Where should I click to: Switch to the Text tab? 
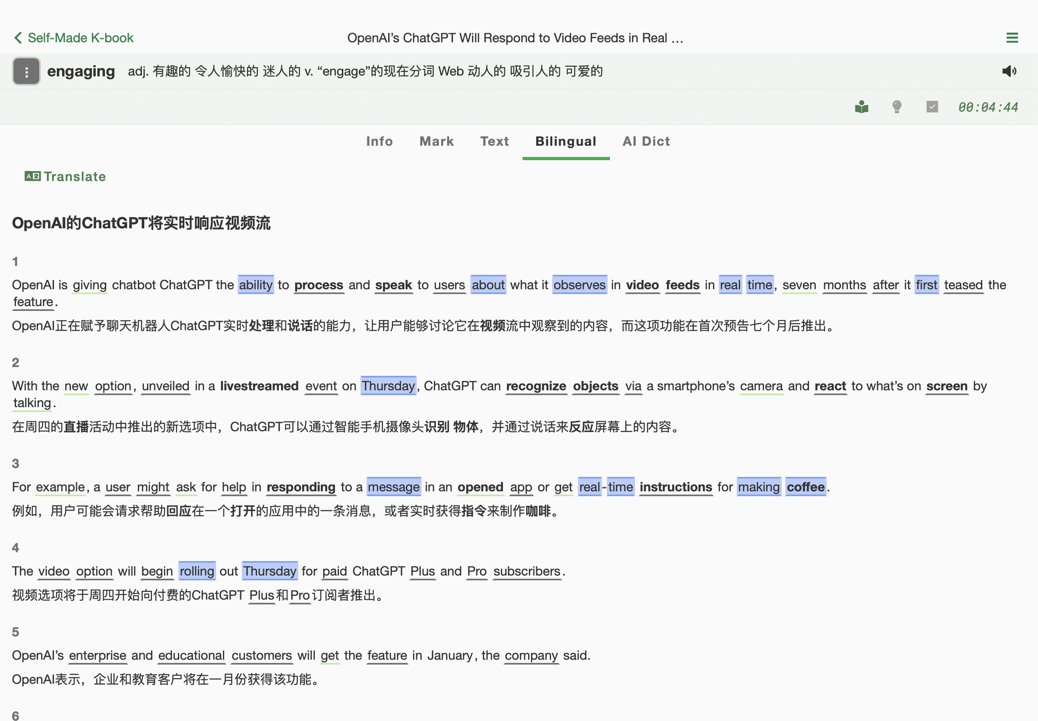pyautogui.click(x=494, y=142)
